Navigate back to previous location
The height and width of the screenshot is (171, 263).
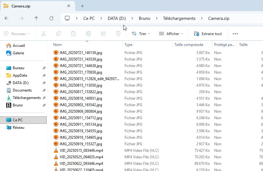[x=7, y=18]
